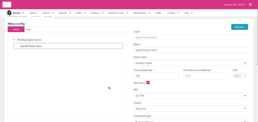The height and width of the screenshot is (122, 258).
Task: Collapse the Booking engine service group
Action: 14,40
